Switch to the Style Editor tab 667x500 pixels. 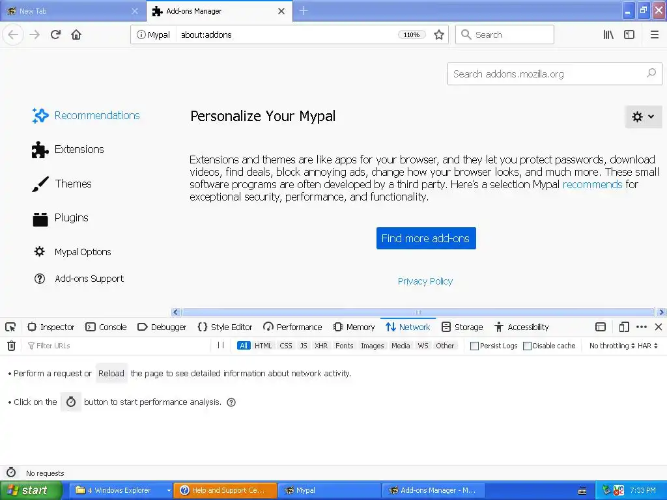pos(225,327)
